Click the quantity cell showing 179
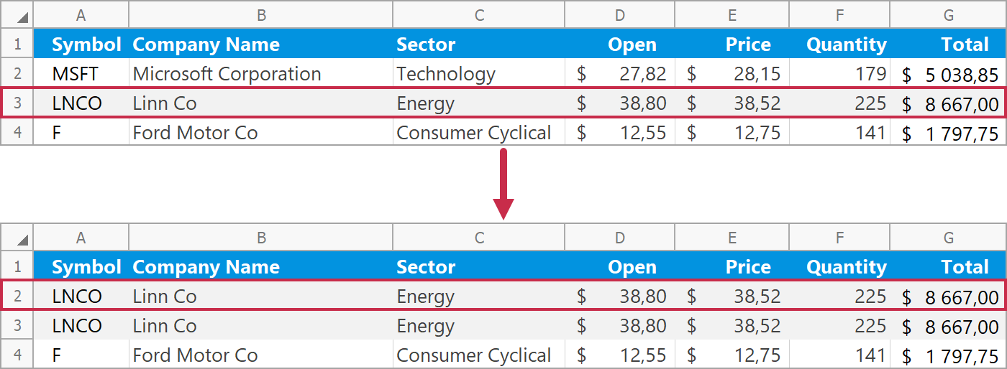The height and width of the screenshot is (369, 1007). (840, 74)
